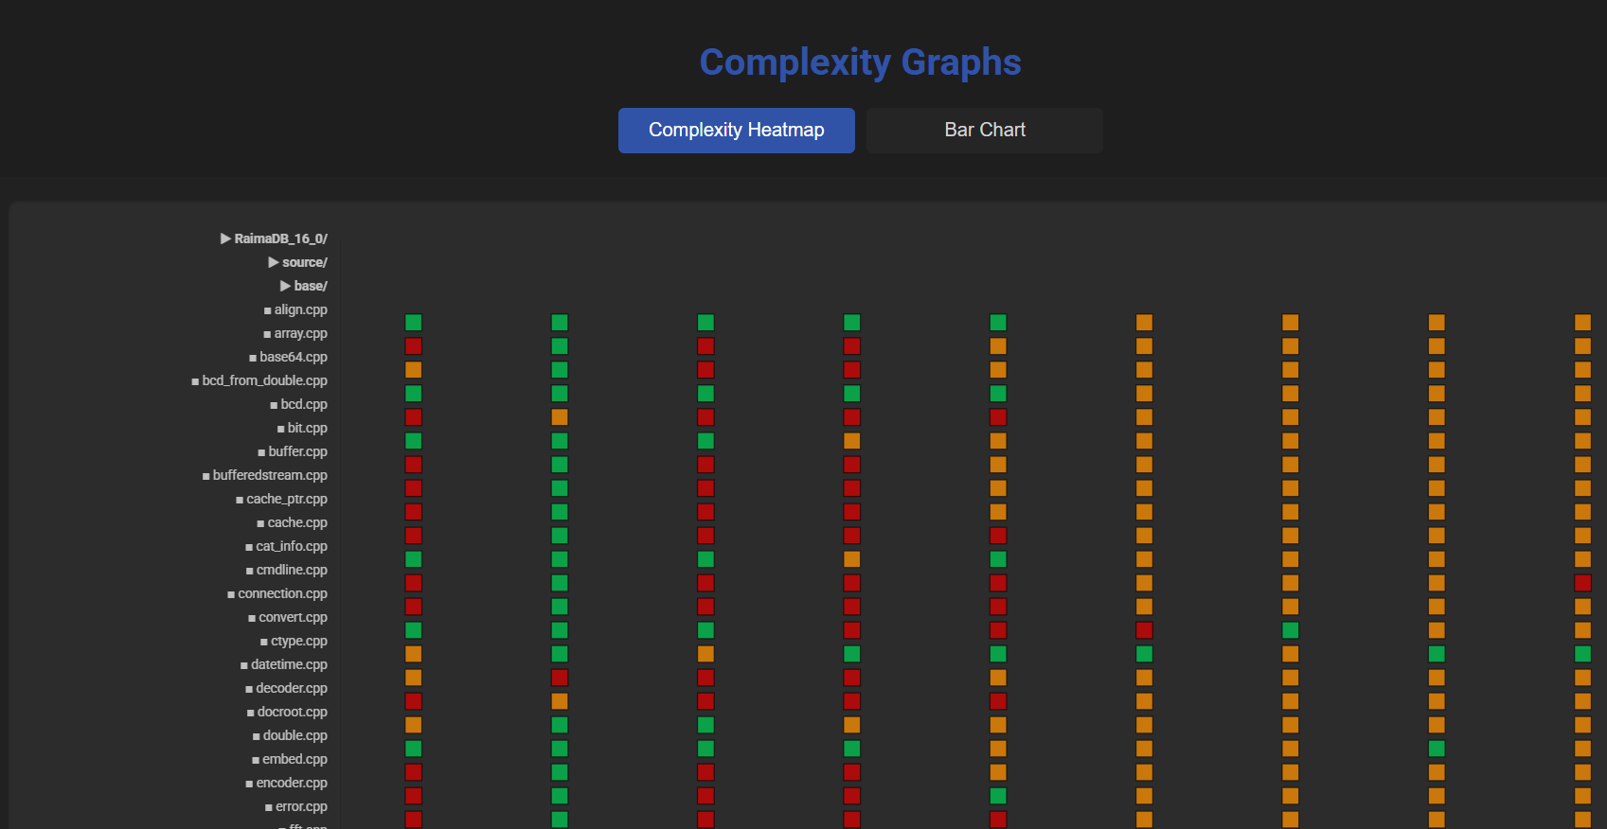The width and height of the screenshot is (1607, 829).
Task: Select cat_info.cpp file label
Action: coord(286,546)
